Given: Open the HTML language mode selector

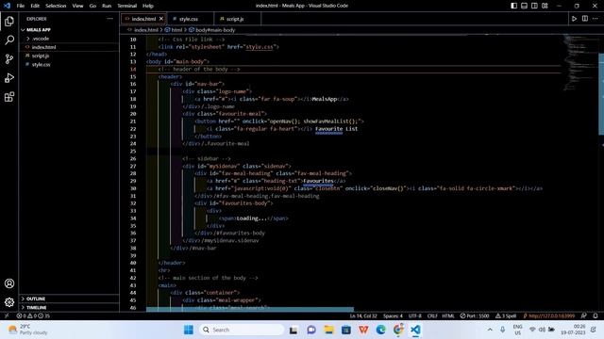Looking at the screenshot, I should [x=448, y=316].
